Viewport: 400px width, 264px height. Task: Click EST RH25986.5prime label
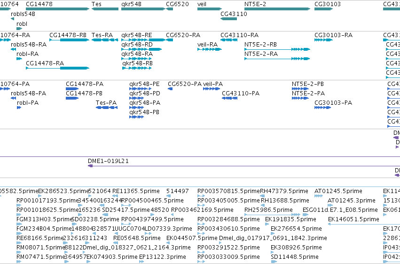(268, 210)
